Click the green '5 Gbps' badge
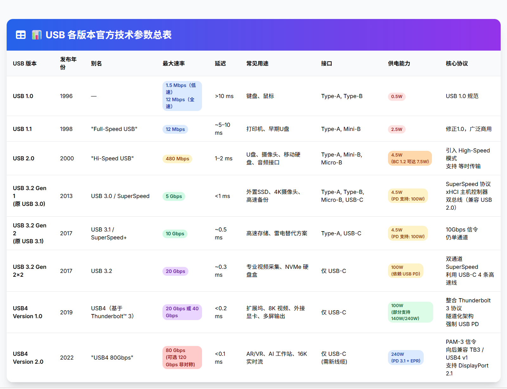The height and width of the screenshot is (389, 507). tap(174, 196)
